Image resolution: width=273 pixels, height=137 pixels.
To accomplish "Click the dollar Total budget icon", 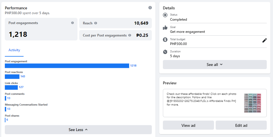I will click(x=165, y=40).
